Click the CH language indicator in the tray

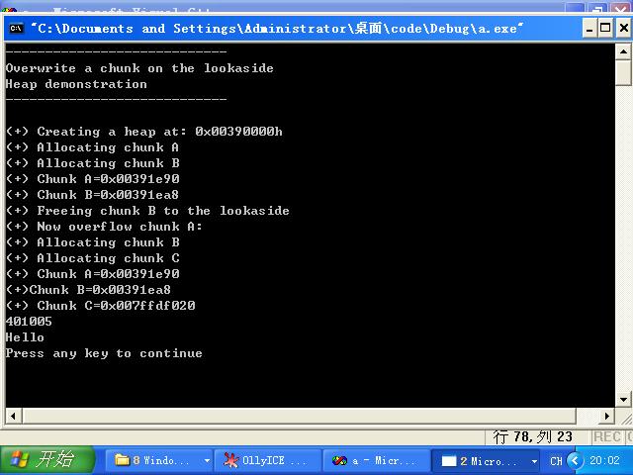[556, 461]
